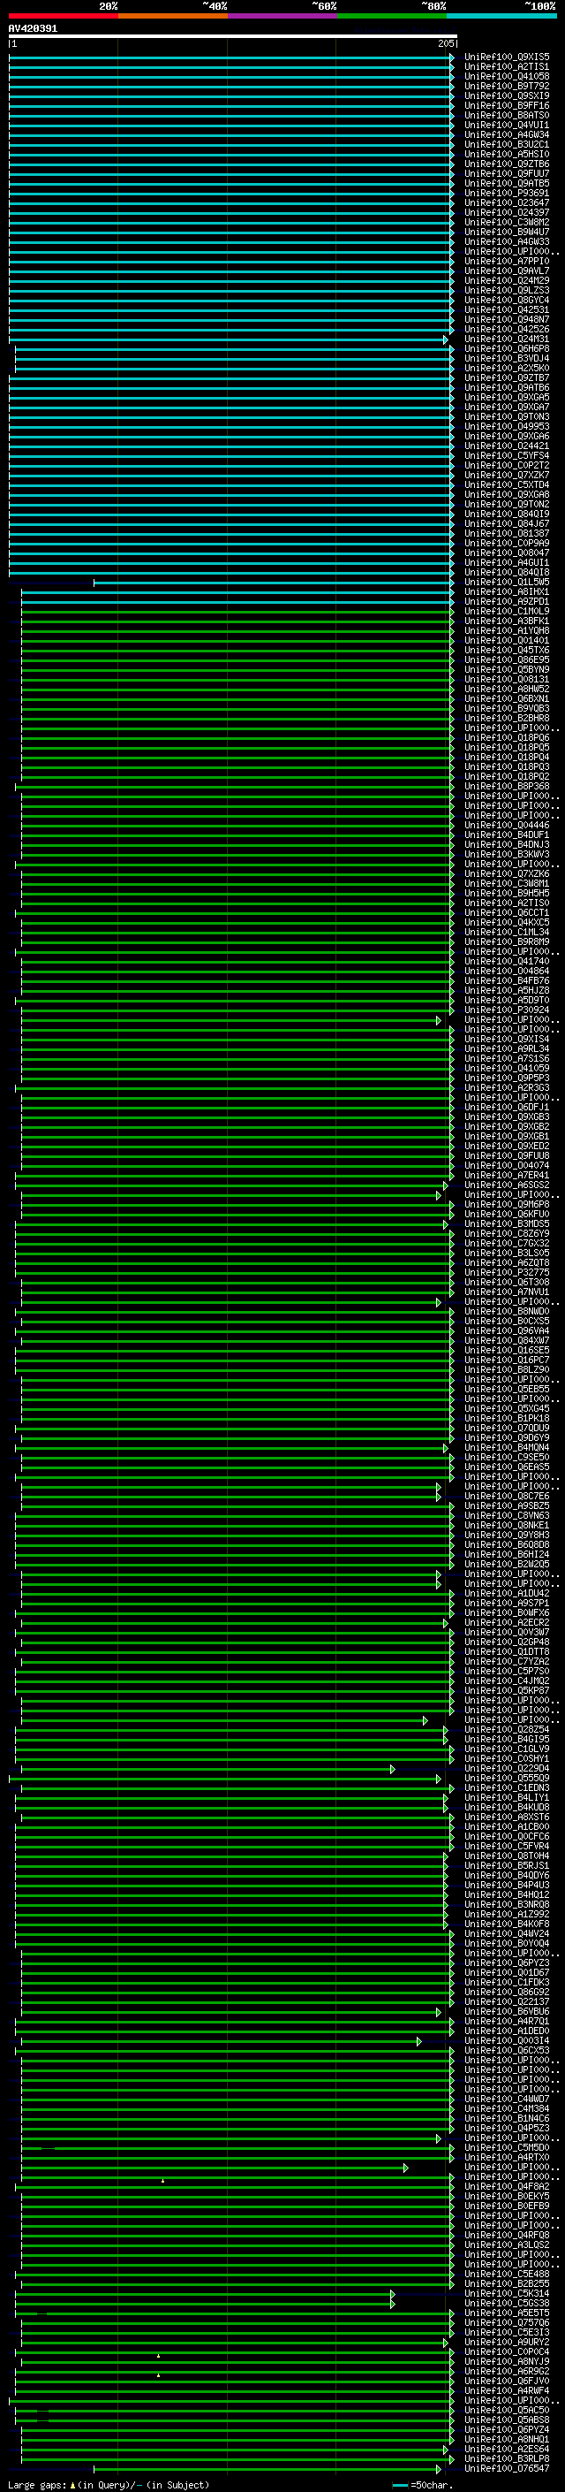This screenshot has height=2492, width=565.
Task: Click the Large gaps legend text
Action: pyautogui.click(x=109, y=2485)
